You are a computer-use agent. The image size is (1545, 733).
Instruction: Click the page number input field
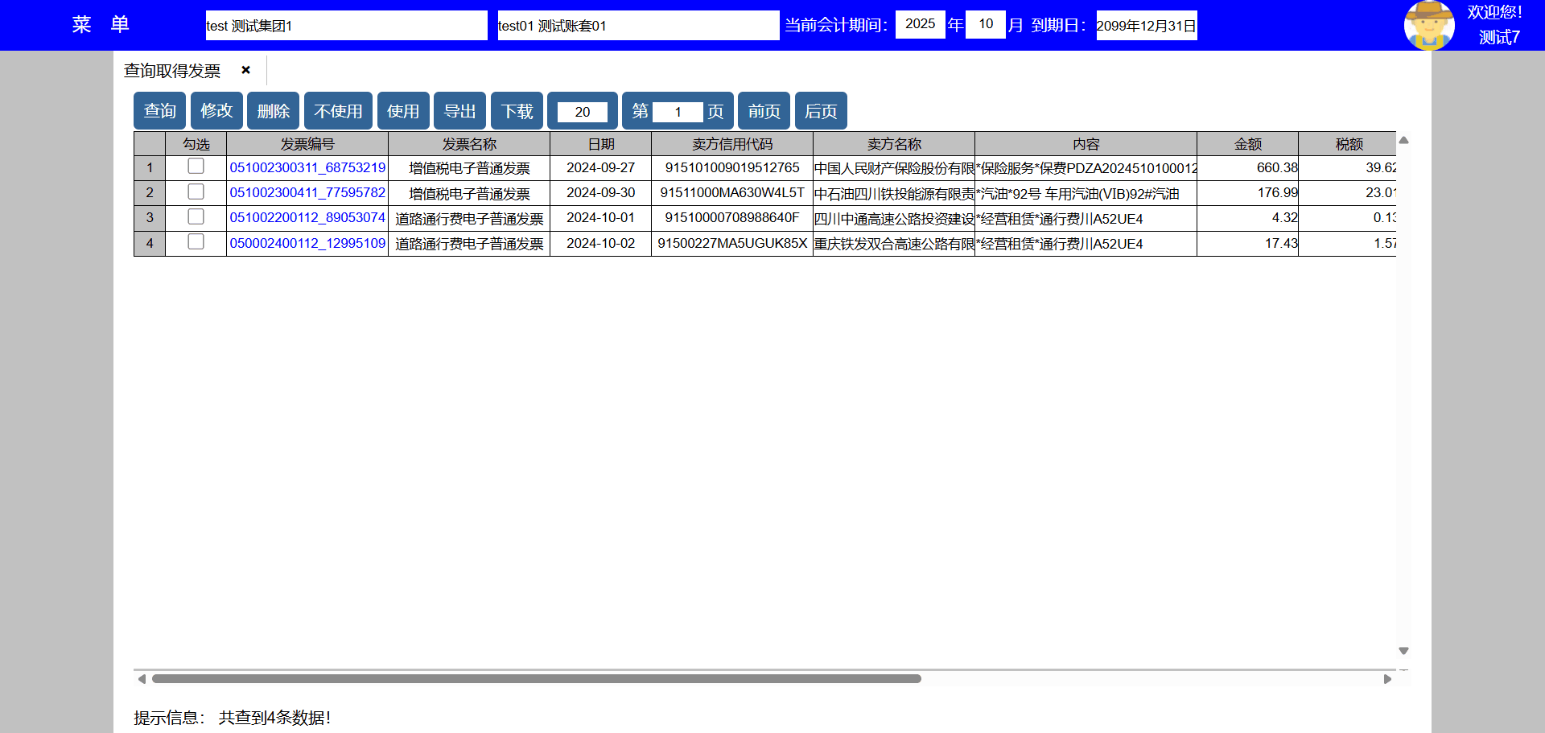pos(678,112)
